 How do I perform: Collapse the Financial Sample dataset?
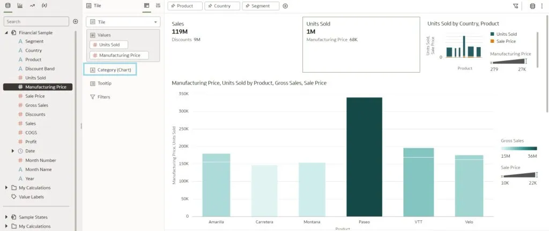click(6, 33)
